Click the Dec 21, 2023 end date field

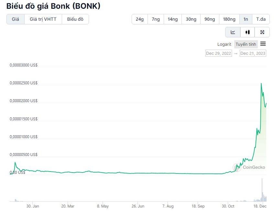(x=254, y=53)
